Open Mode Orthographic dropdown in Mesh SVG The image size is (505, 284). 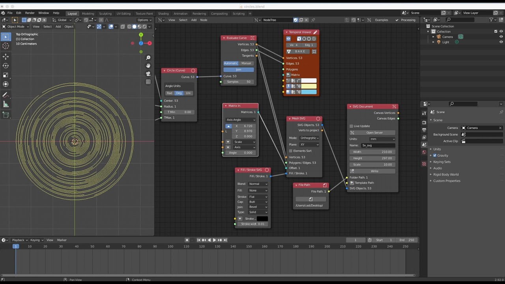(309, 138)
